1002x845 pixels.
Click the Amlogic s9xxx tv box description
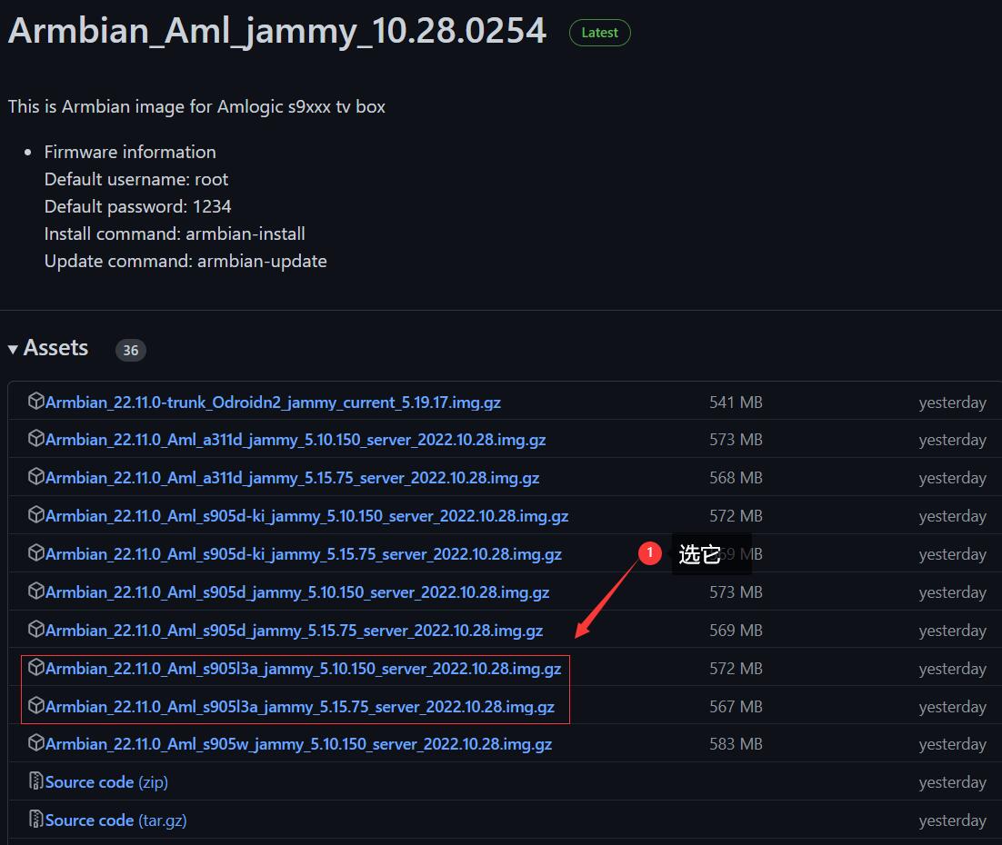[196, 106]
